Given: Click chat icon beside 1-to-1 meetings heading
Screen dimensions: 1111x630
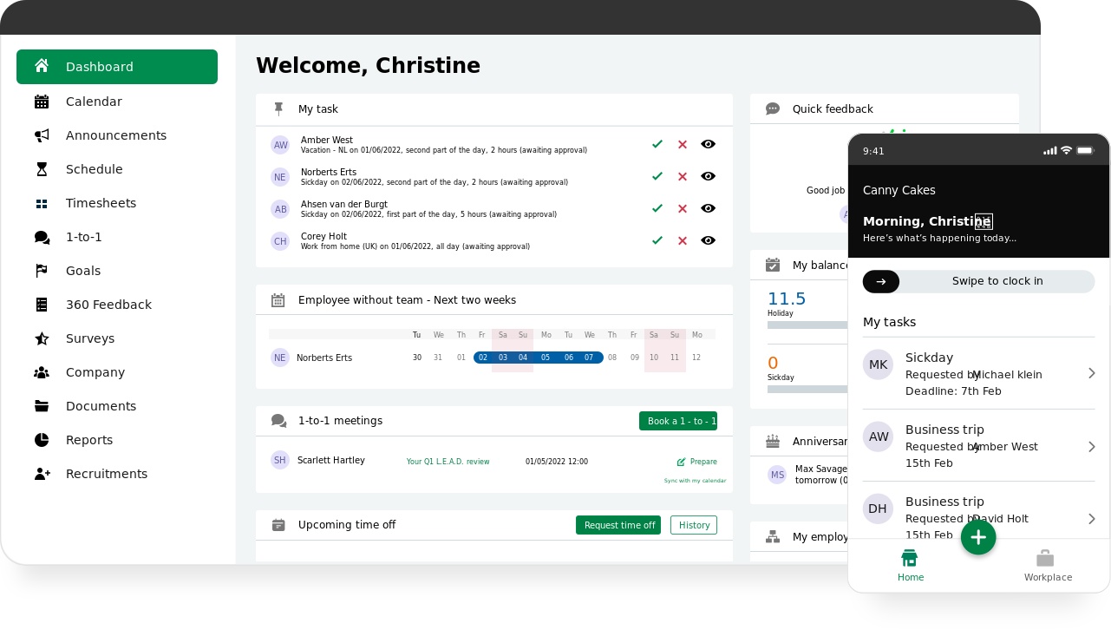Looking at the screenshot, I should tap(278, 421).
